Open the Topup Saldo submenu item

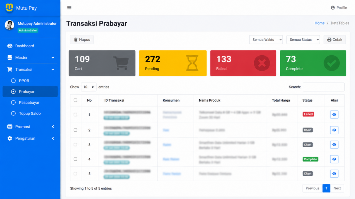(x=30, y=113)
